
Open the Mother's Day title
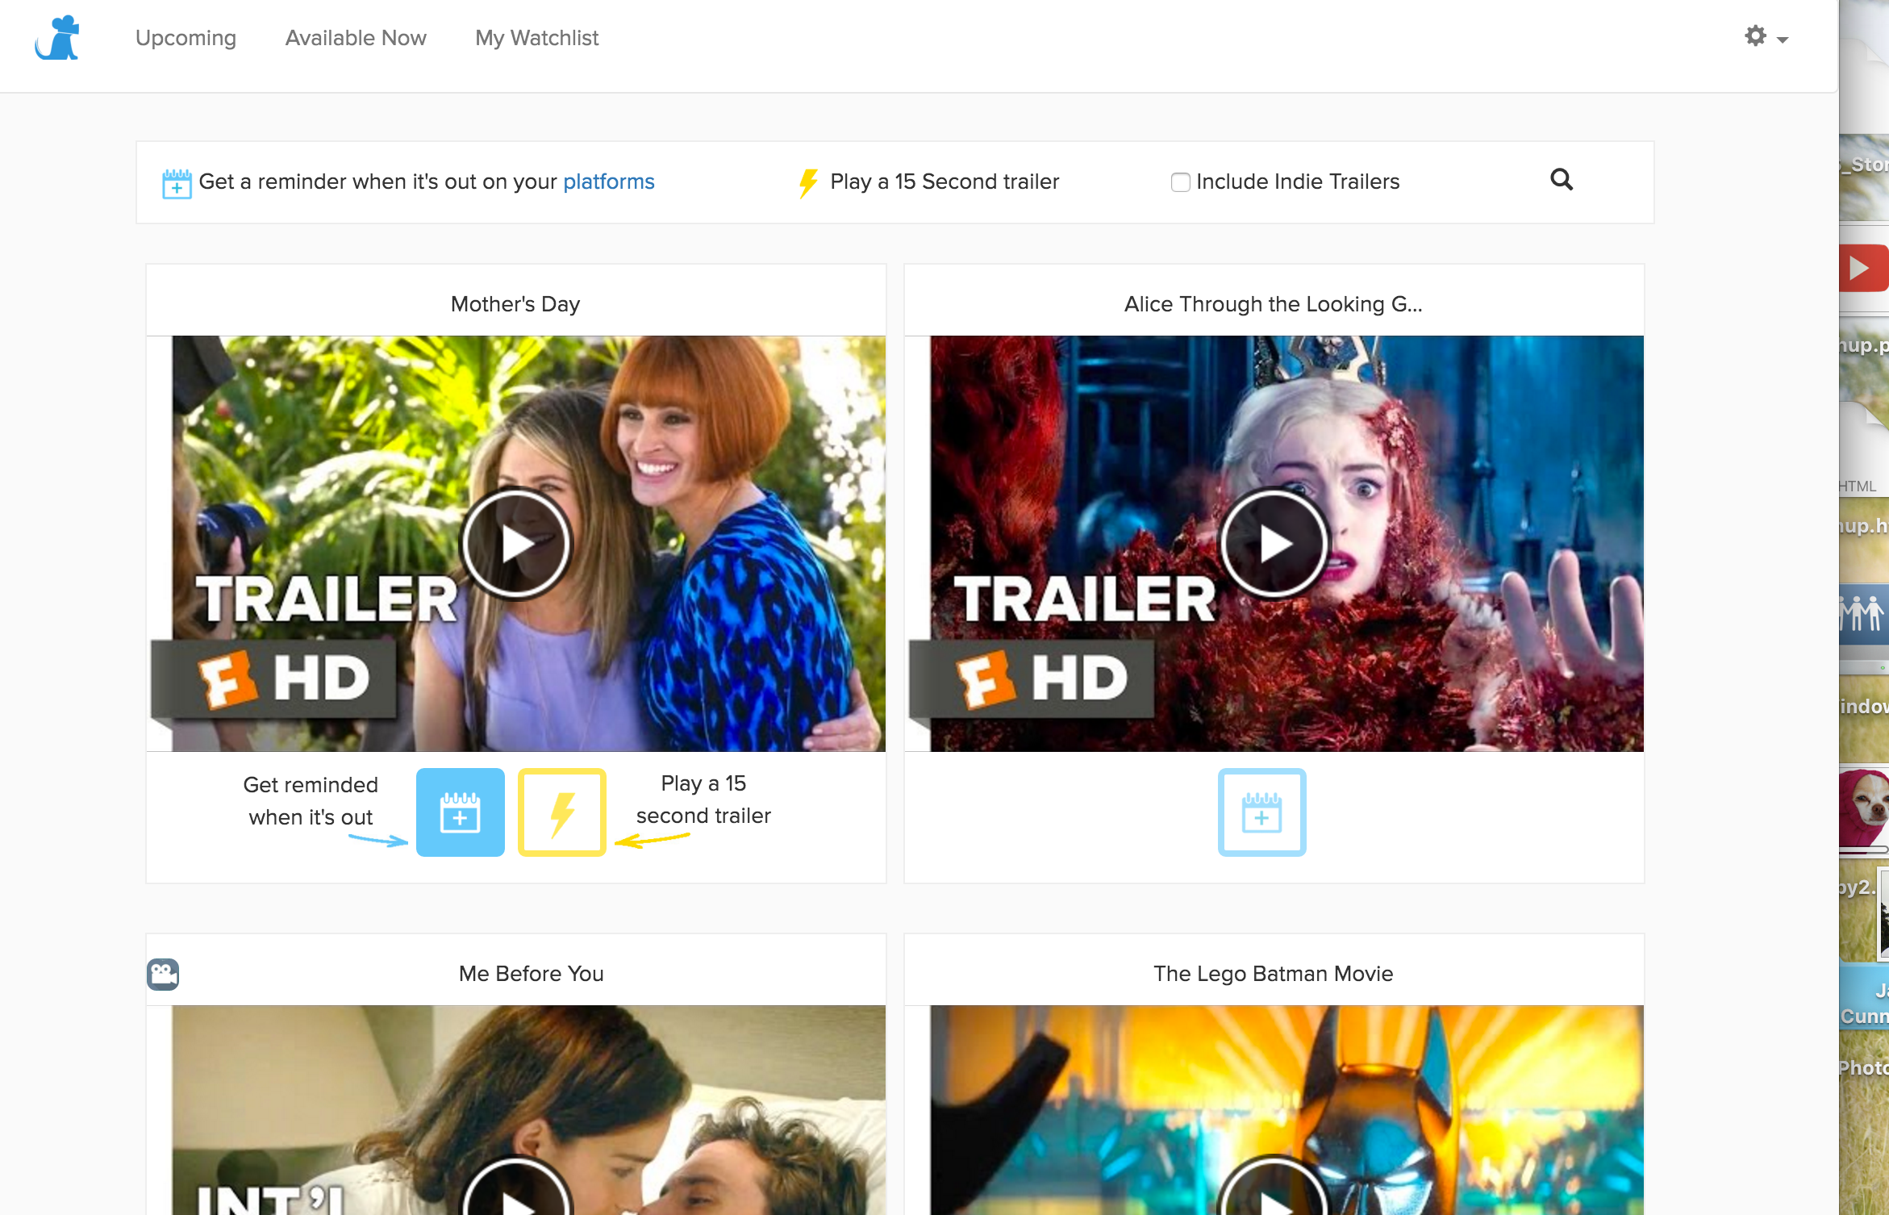pyautogui.click(x=515, y=304)
